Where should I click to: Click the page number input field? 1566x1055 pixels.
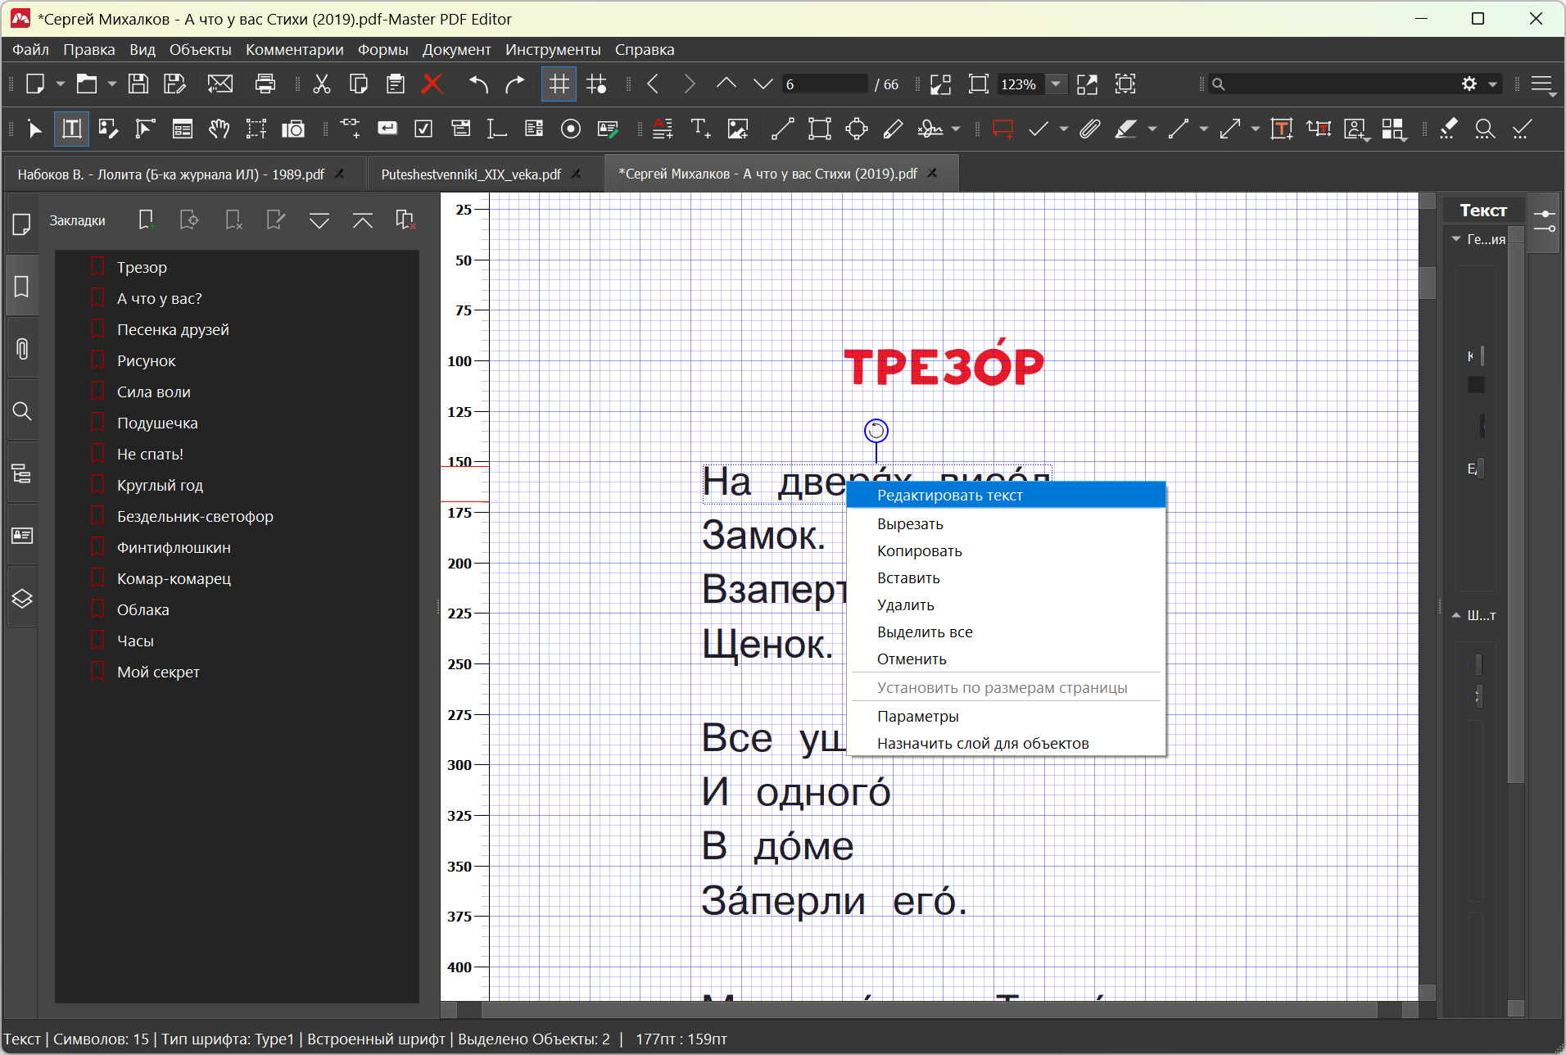[x=823, y=84]
